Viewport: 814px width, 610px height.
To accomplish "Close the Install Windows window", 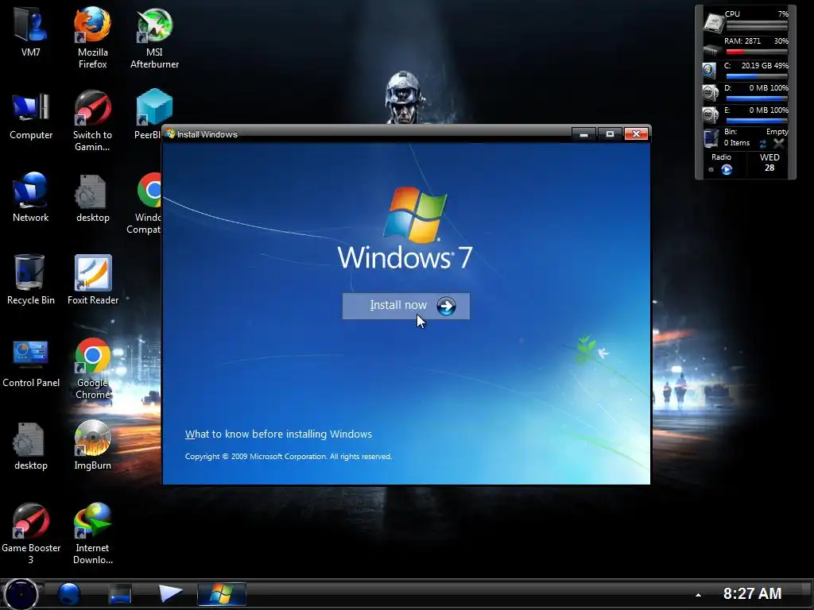I will 636,134.
